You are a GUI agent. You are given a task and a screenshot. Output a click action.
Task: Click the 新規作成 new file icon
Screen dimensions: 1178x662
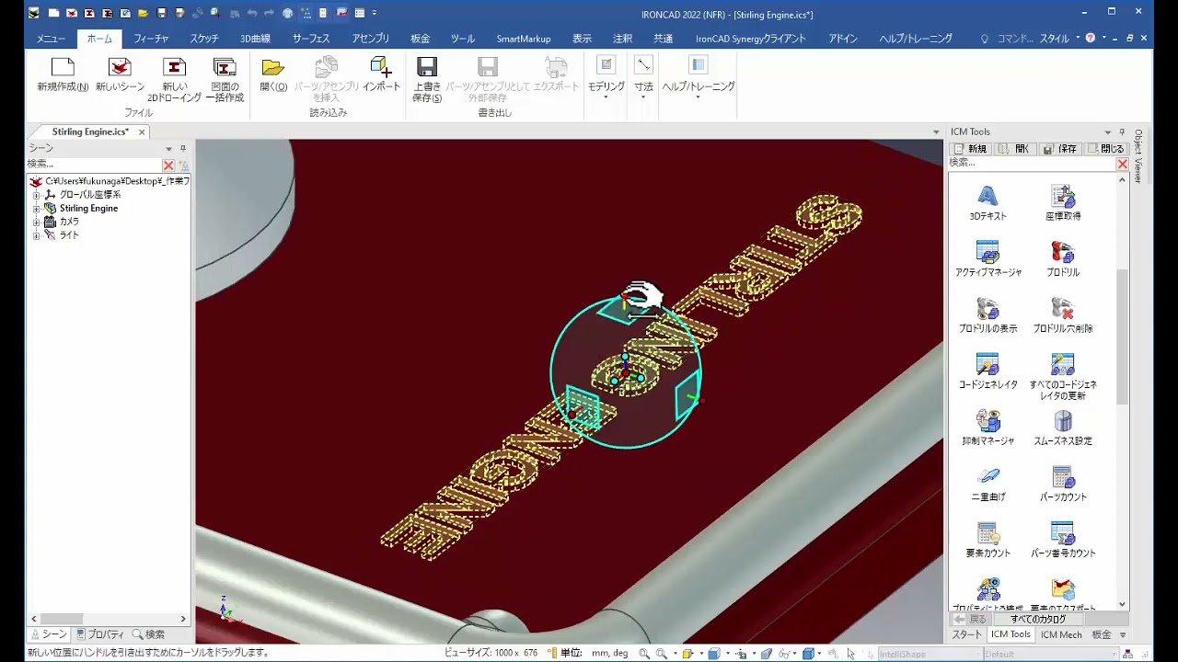pyautogui.click(x=63, y=67)
